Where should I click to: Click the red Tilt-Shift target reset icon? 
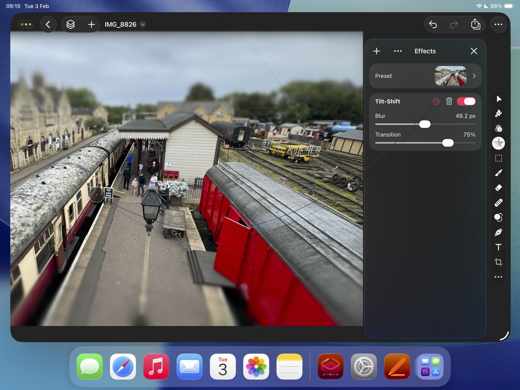coord(436,101)
